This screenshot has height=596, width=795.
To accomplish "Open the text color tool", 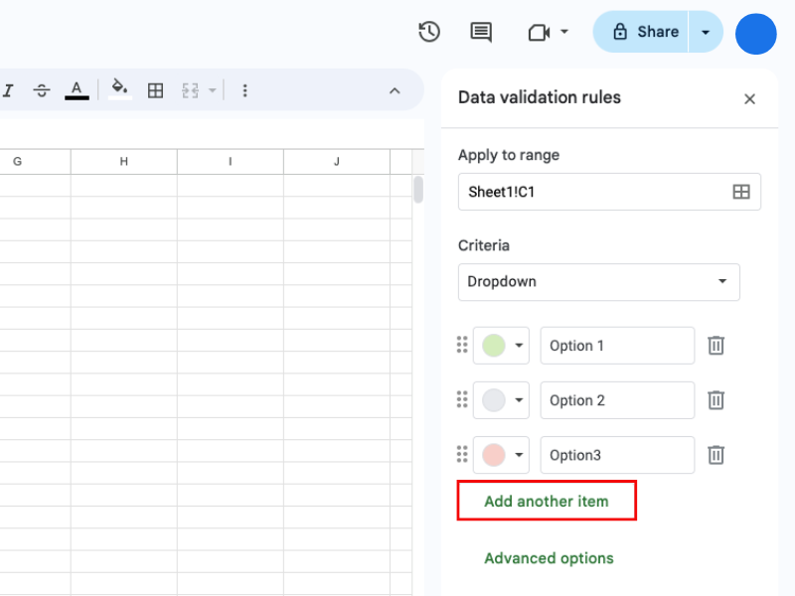I will tap(77, 90).
